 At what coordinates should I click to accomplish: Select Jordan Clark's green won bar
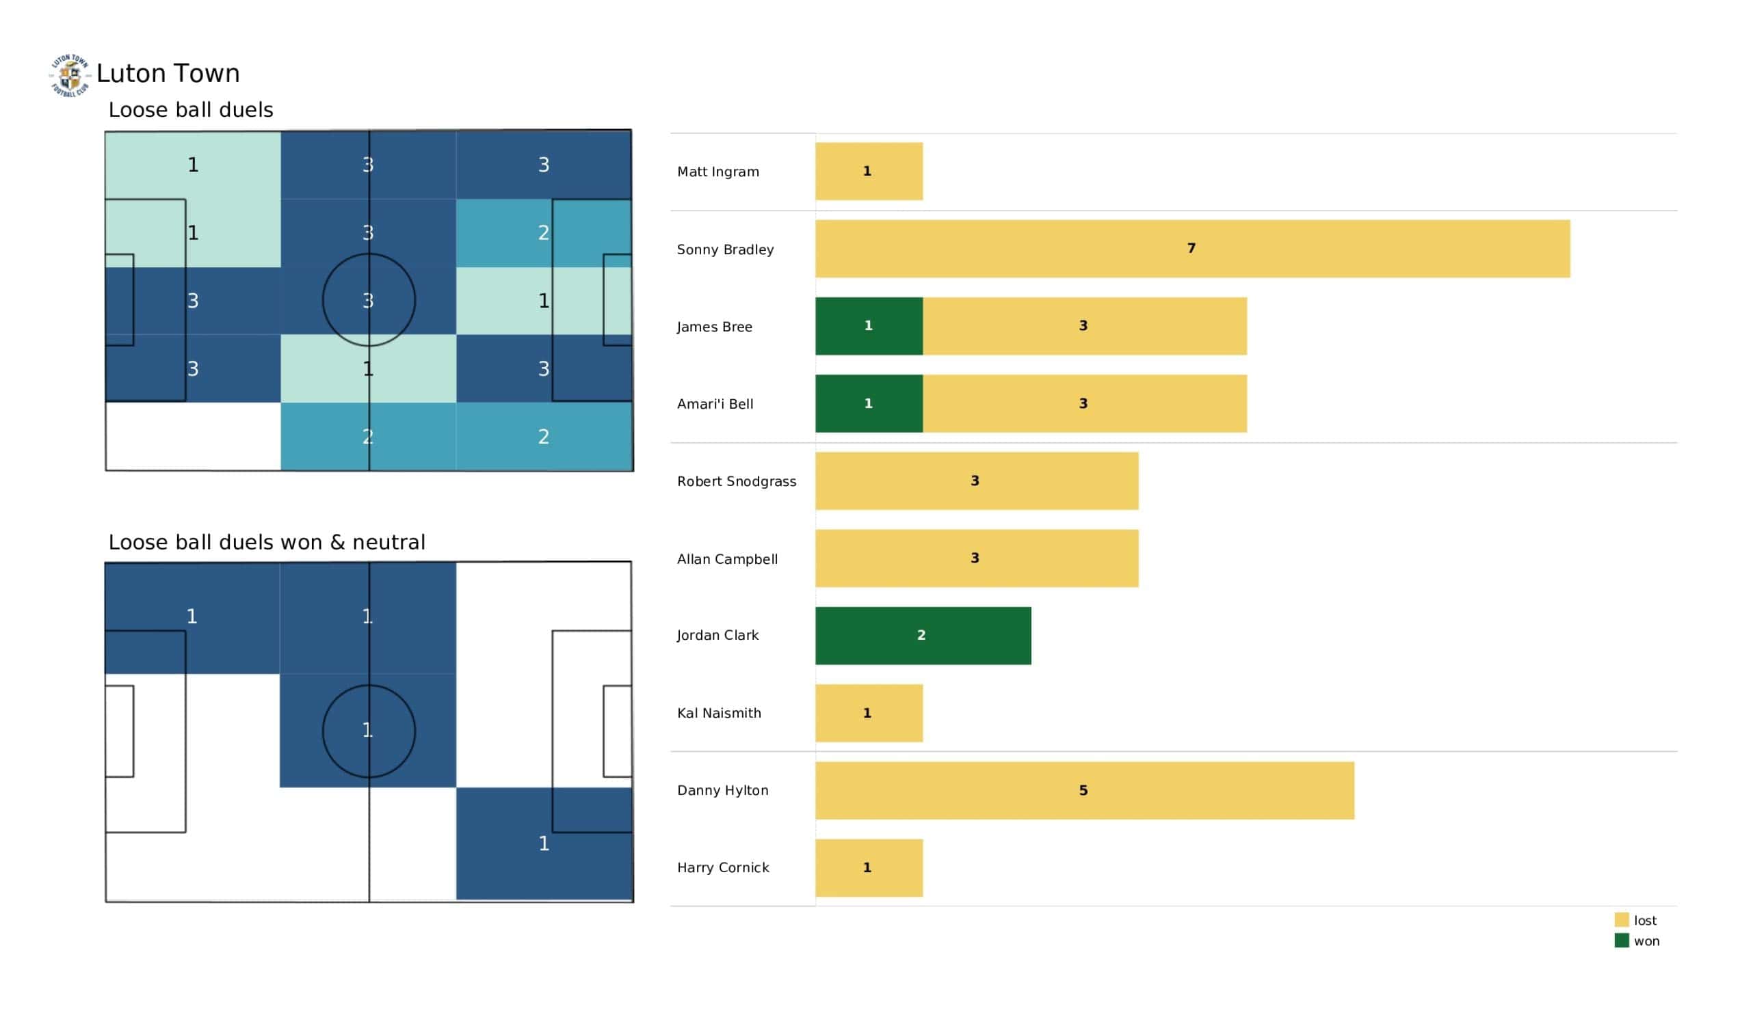[x=923, y=636]
